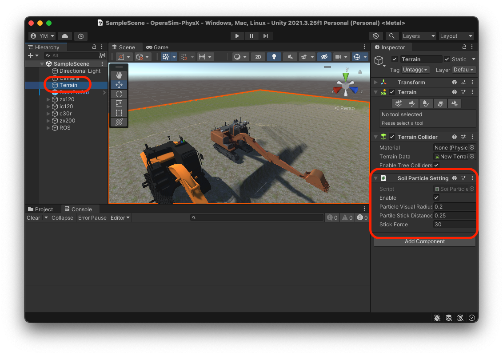Select the Paint Trees terrain tool
Viewport: 503px width, 355px height.
click(x=426, y=103)
